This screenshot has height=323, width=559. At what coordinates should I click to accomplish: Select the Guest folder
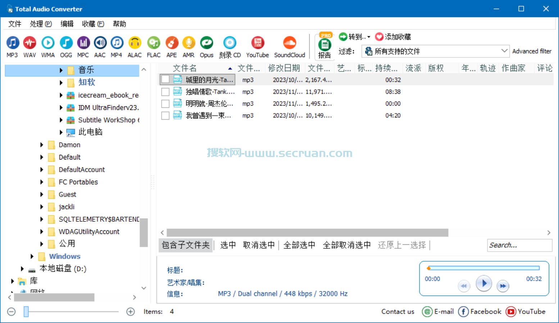pos(67,194)
